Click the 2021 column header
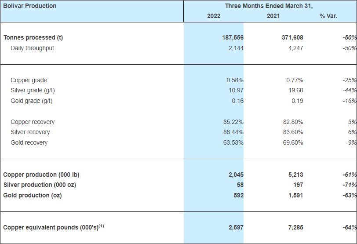The image size is (357, 244). coord(273,16)
